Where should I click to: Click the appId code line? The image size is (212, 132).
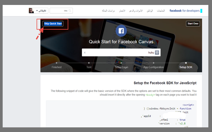[163, 116]
